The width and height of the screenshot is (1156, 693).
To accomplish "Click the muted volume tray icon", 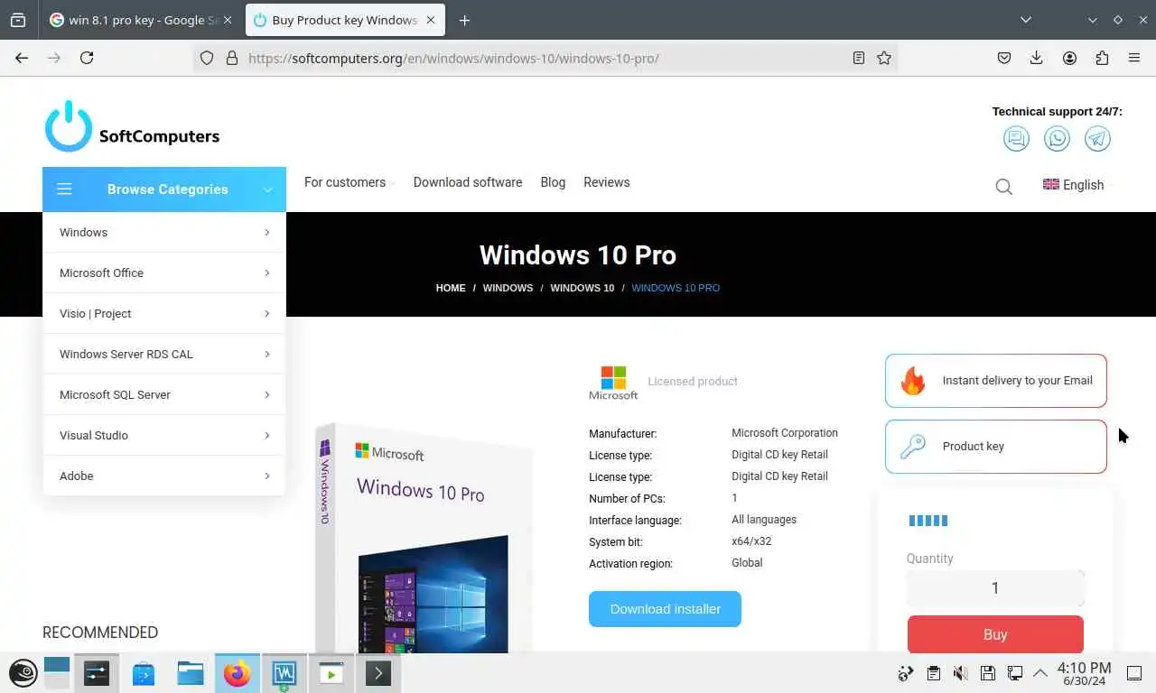I will [x=961, y=673].
